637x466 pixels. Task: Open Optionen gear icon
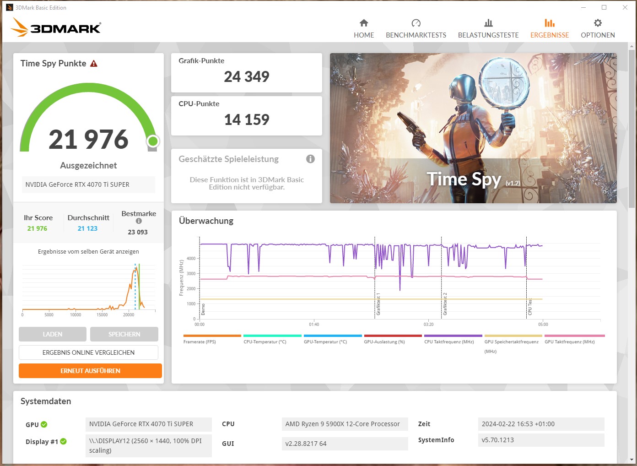click(598, 23)
